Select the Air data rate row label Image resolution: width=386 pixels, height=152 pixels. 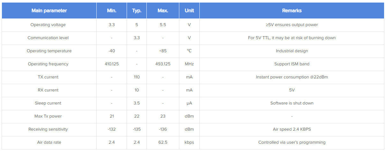point(49,142)
